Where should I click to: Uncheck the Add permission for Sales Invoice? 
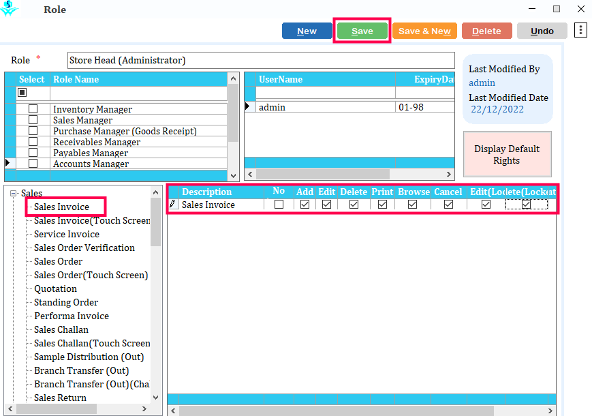(x=305, y=205)
